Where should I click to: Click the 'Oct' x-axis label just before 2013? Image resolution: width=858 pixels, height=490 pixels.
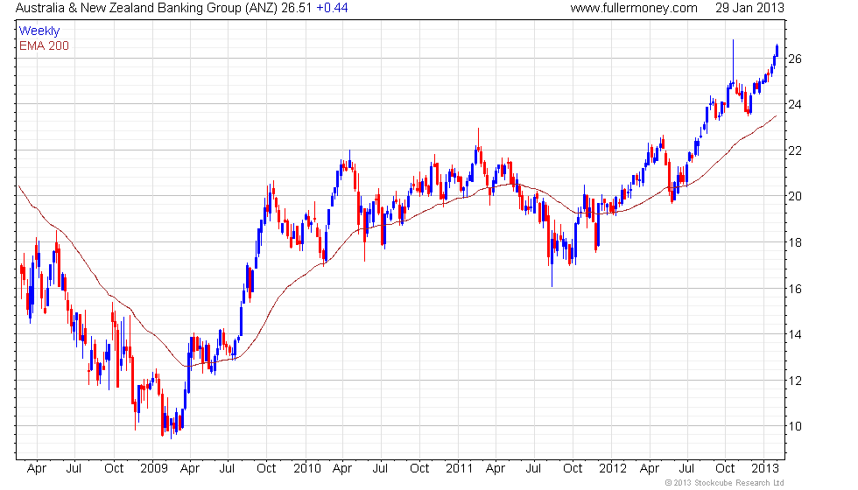click(x=725, y=468)
